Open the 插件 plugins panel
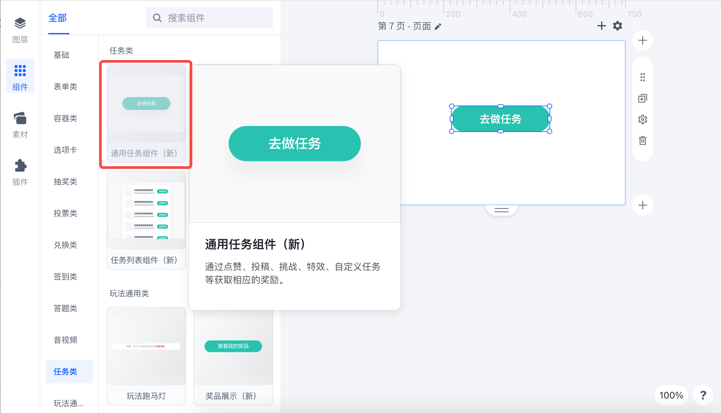721x413 pixels. pos(20,172)
